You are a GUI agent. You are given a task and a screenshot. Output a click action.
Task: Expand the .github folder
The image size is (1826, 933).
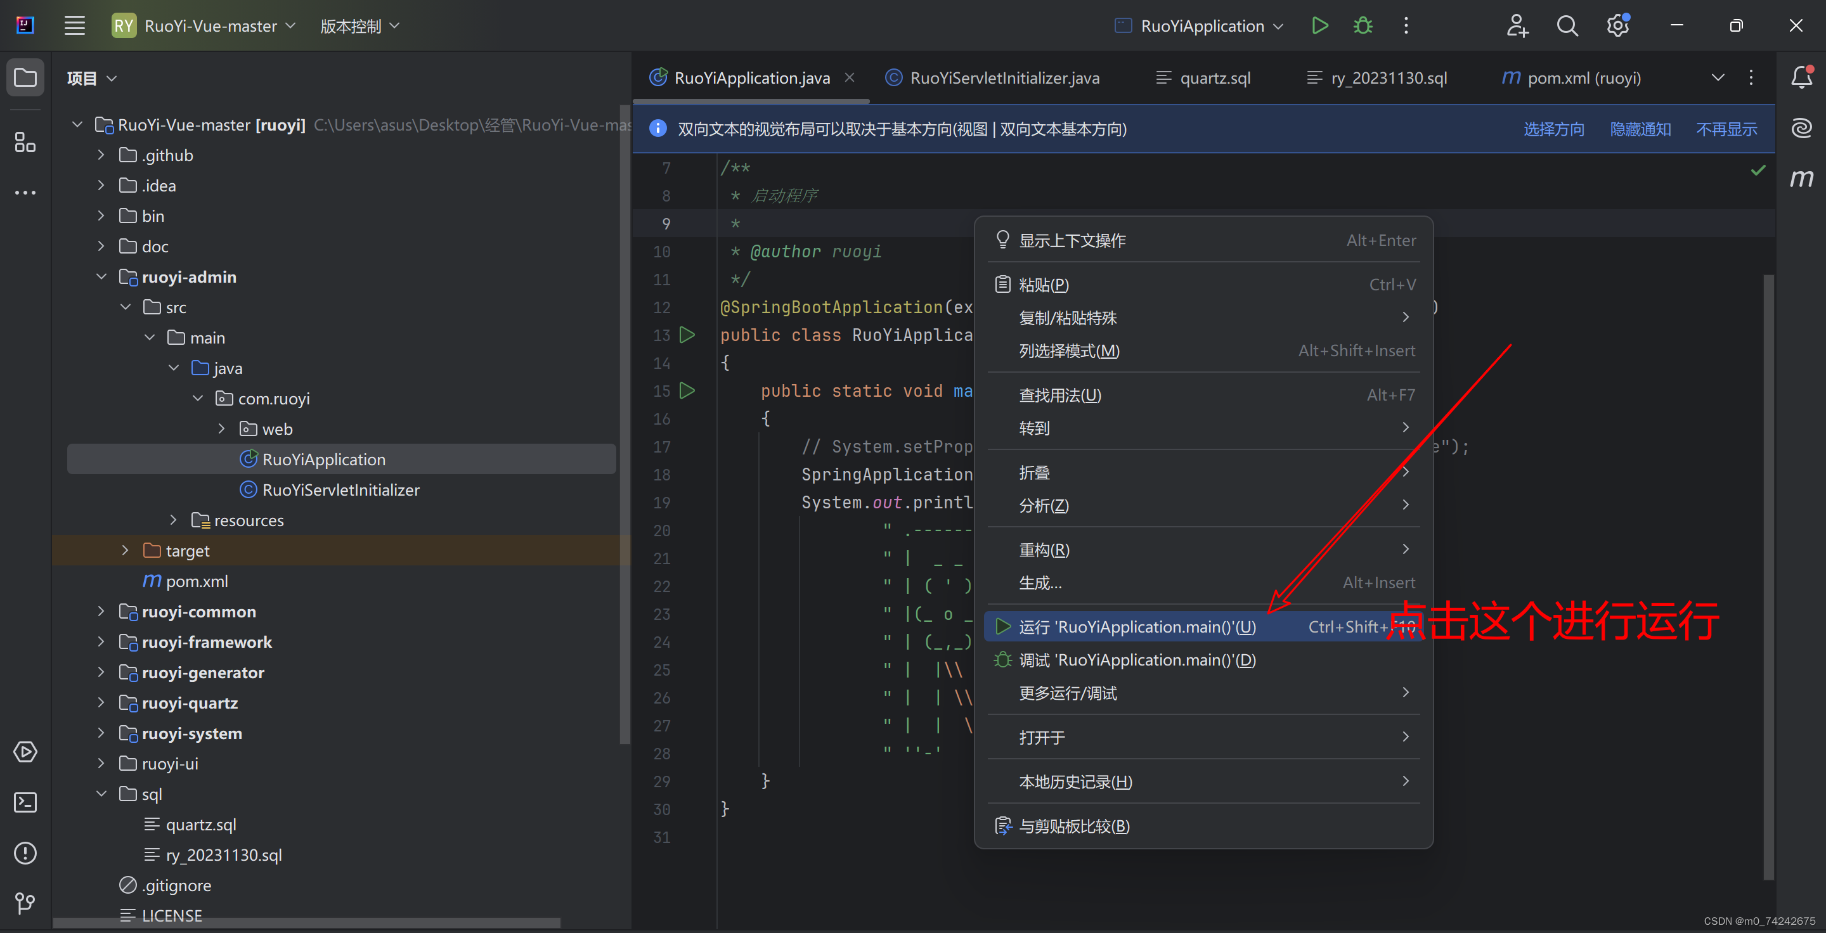[101, 155]
